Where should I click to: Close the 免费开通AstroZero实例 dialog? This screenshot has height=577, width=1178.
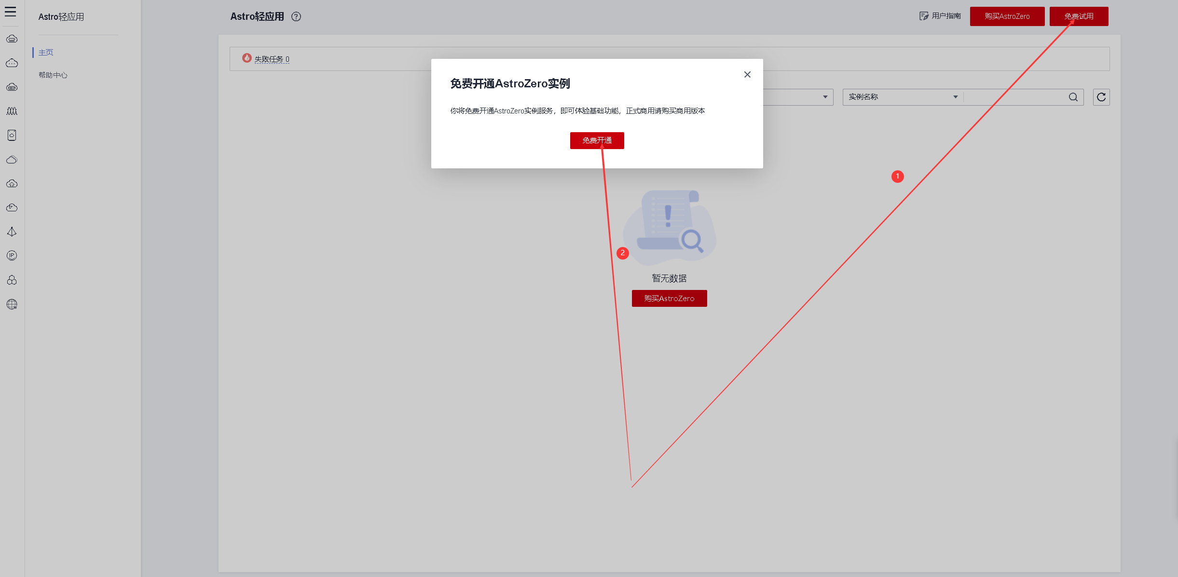click(747, 74)
